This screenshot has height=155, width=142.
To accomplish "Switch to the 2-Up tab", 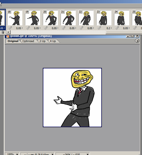I will [43, 41].
